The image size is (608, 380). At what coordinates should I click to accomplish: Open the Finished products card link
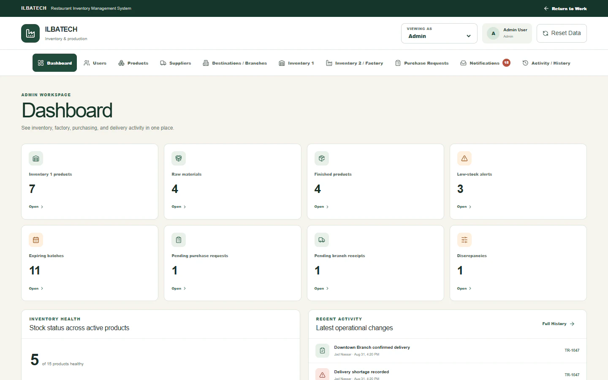click(x=321, y=207)
